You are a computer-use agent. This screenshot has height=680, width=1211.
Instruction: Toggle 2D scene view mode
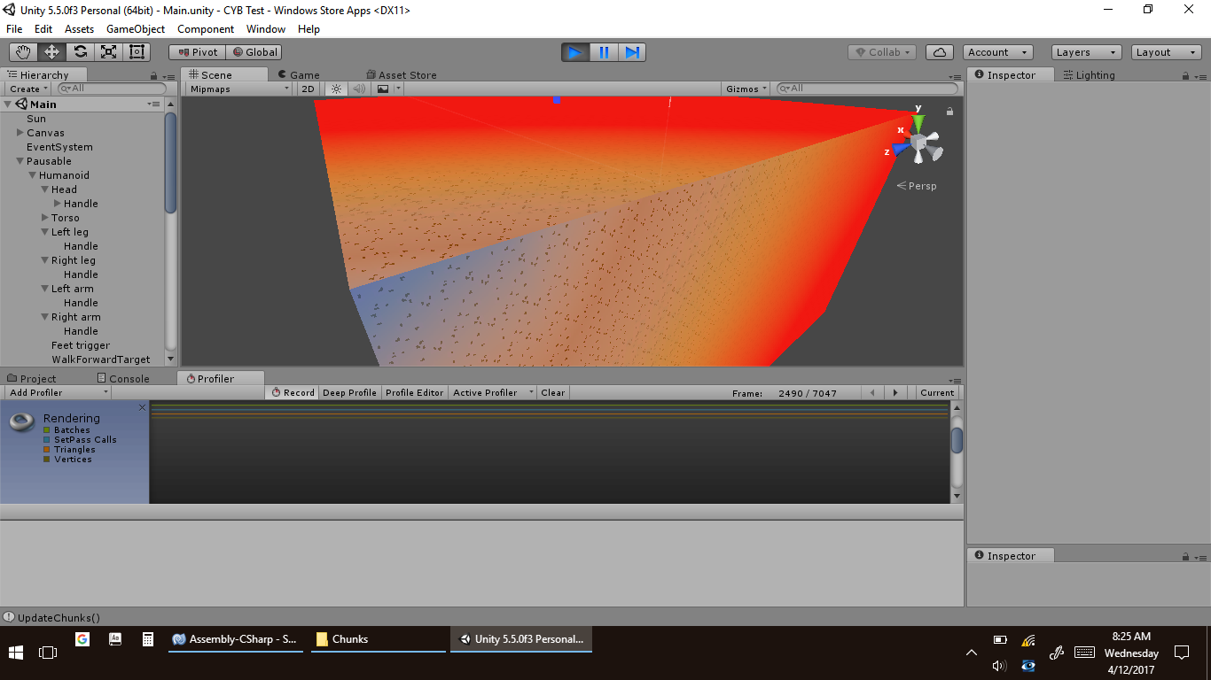pyautogui.click(x=308, y=89)
